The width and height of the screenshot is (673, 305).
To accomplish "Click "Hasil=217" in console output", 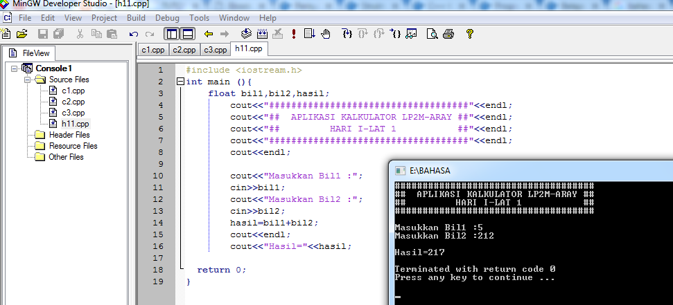I will [419, 252].
